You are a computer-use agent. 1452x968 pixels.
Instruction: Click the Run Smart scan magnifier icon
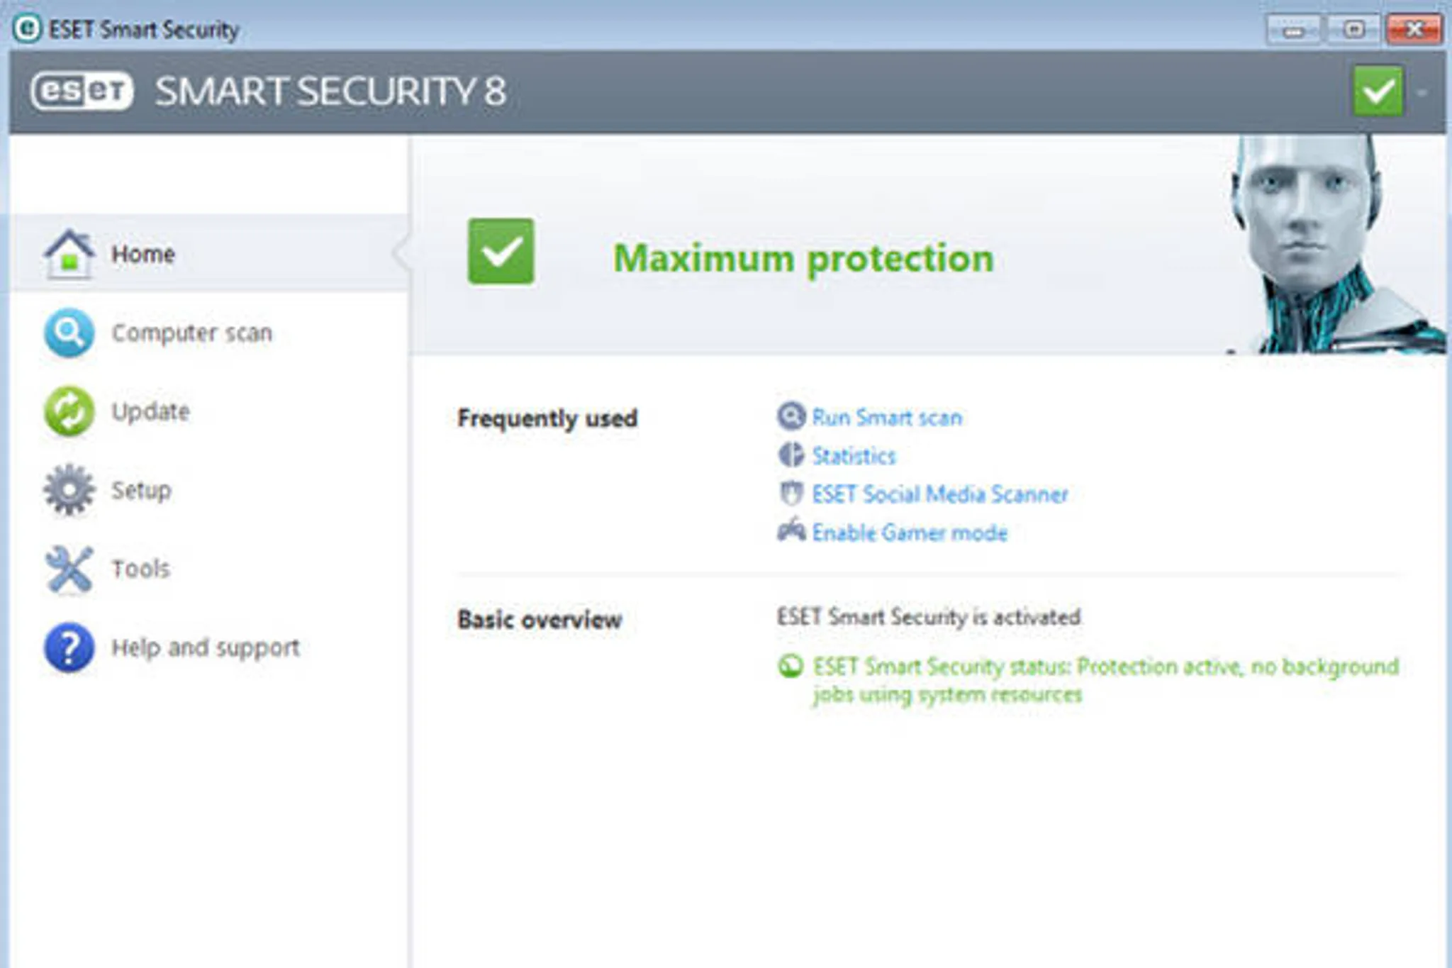point(791,416)
